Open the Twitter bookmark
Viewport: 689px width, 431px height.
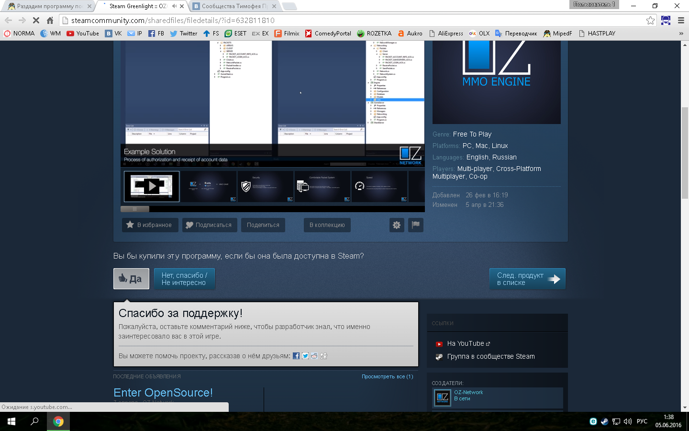point(183,34)
